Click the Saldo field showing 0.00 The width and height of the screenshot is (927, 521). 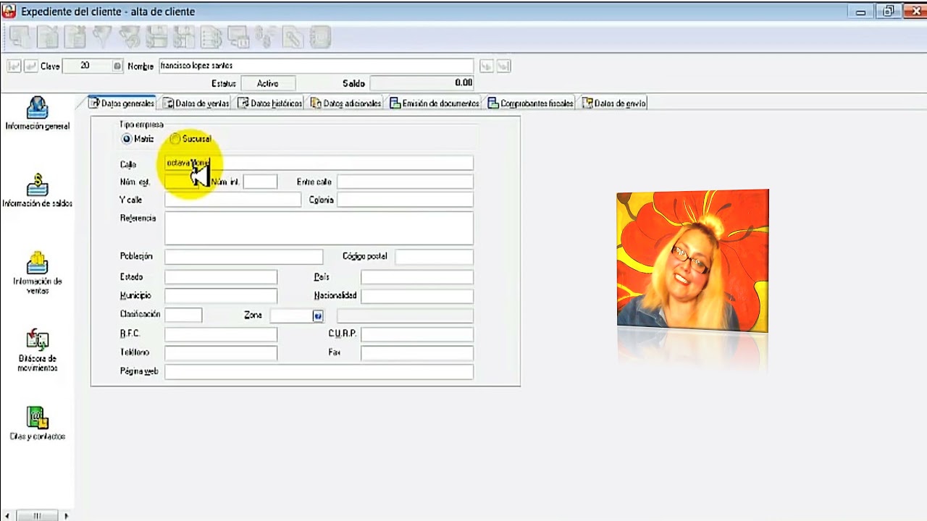point(421,84)
